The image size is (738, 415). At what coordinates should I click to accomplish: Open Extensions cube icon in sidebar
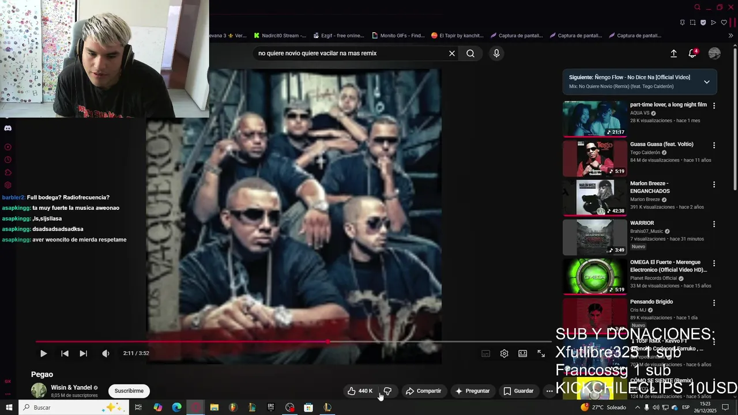8,172
